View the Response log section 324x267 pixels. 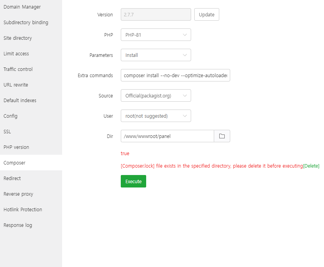18,225
